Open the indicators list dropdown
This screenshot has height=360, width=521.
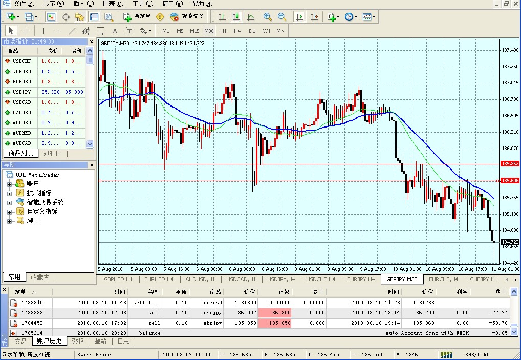[333, 16]
